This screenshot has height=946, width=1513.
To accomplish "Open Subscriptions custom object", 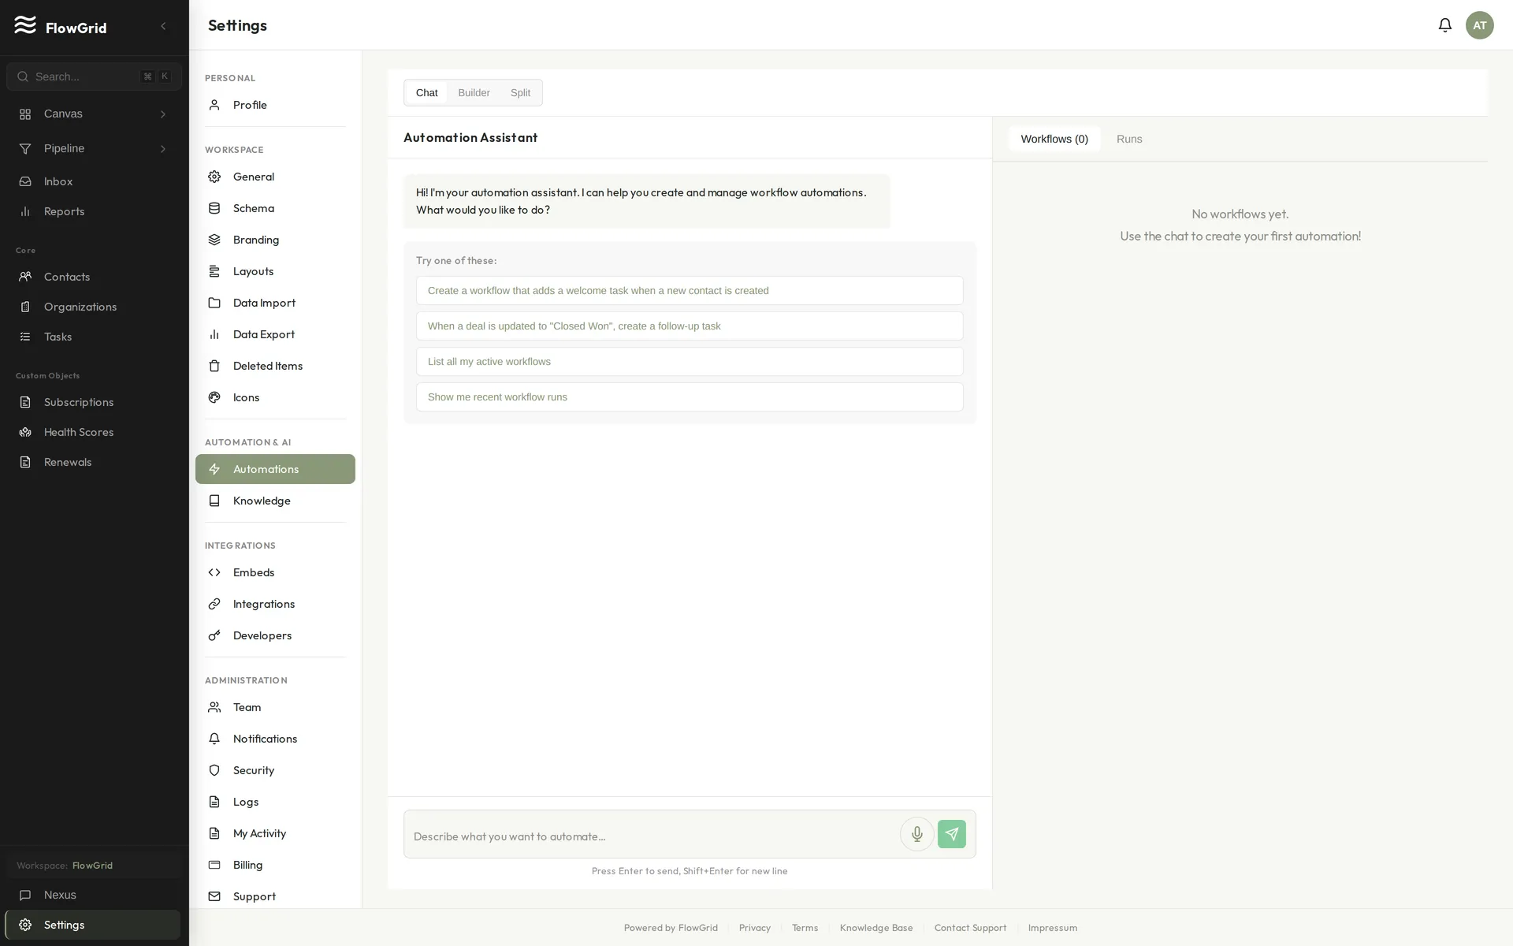I will (94, 402).
